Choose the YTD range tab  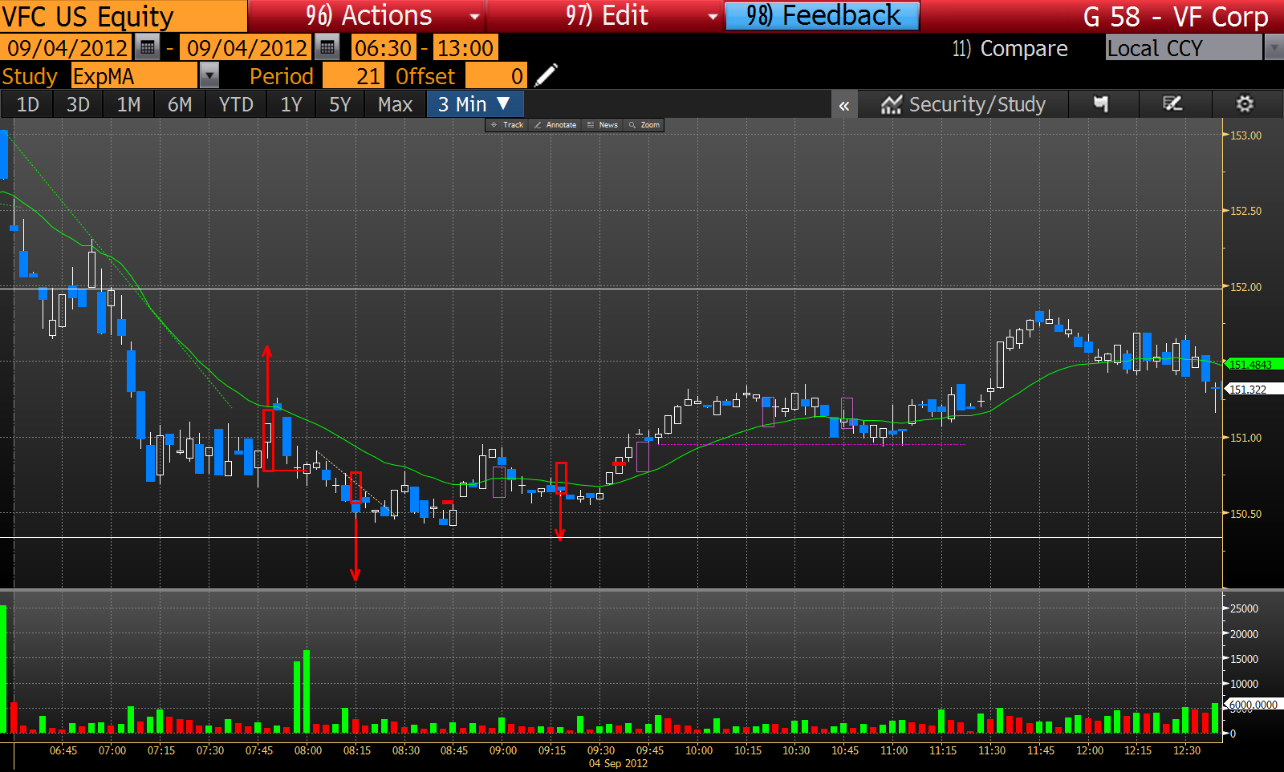(x=236, y=104)
